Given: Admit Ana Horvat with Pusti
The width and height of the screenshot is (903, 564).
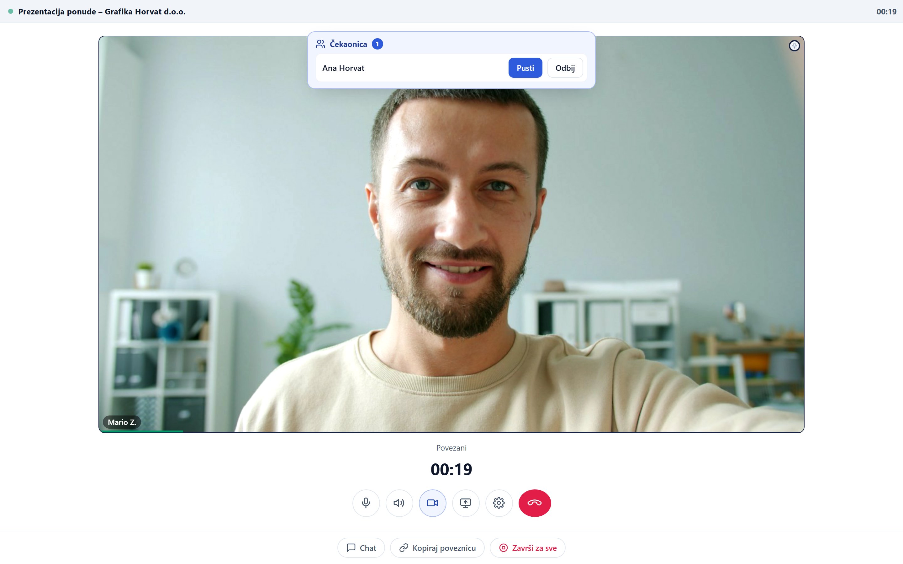Looking at the screenshot, I should click(525, 68).
